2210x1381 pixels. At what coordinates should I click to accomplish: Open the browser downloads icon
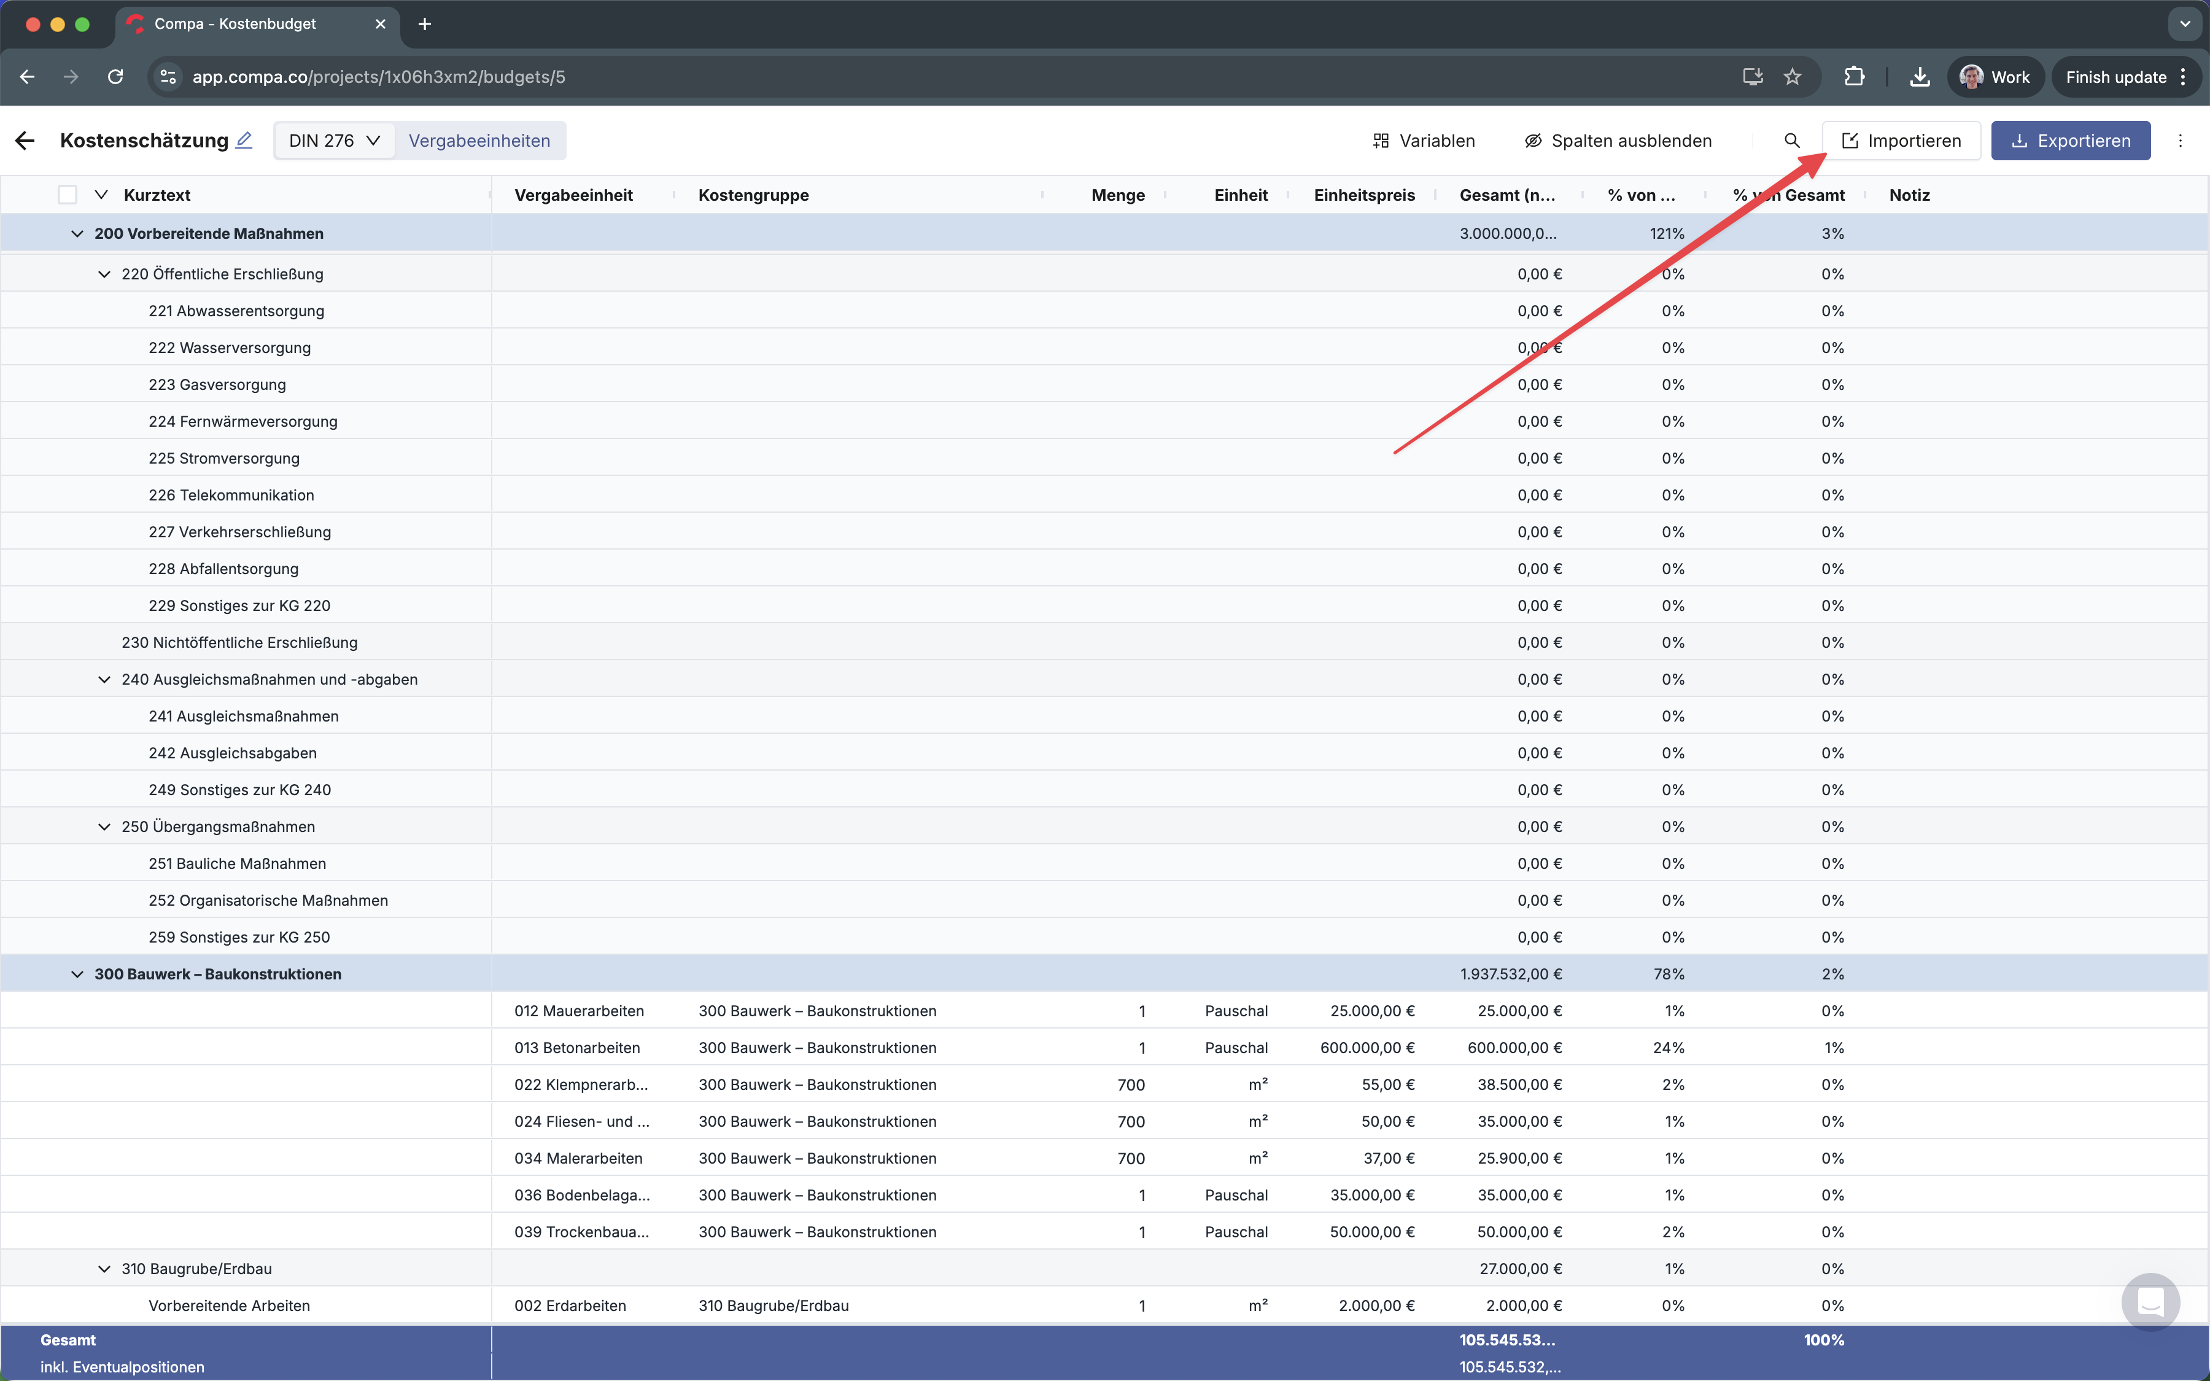[1920, 77]
